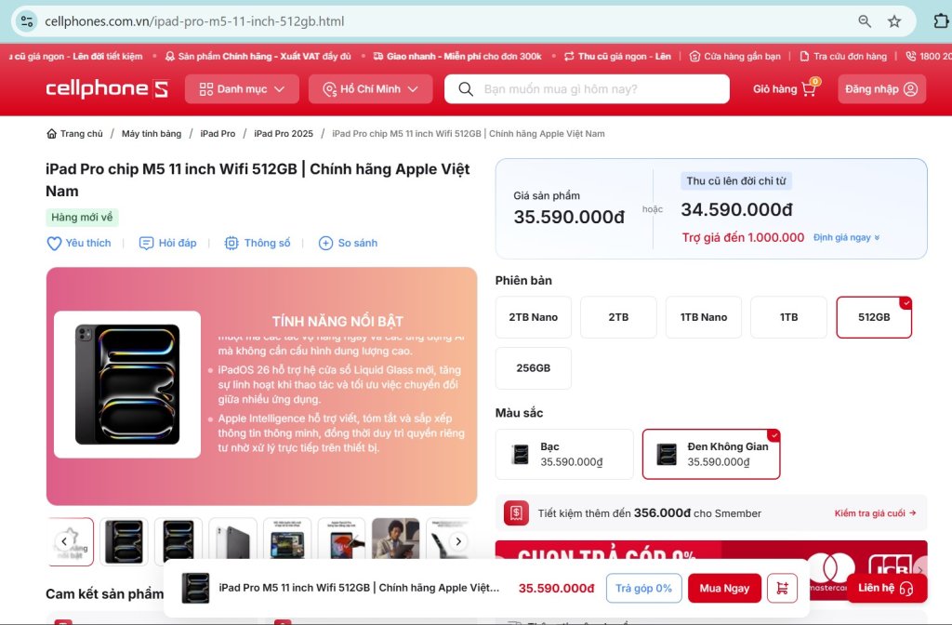Click So sánh compare plus icon
The width and height of the screenshot is (952, 625).
click(325, 243)
